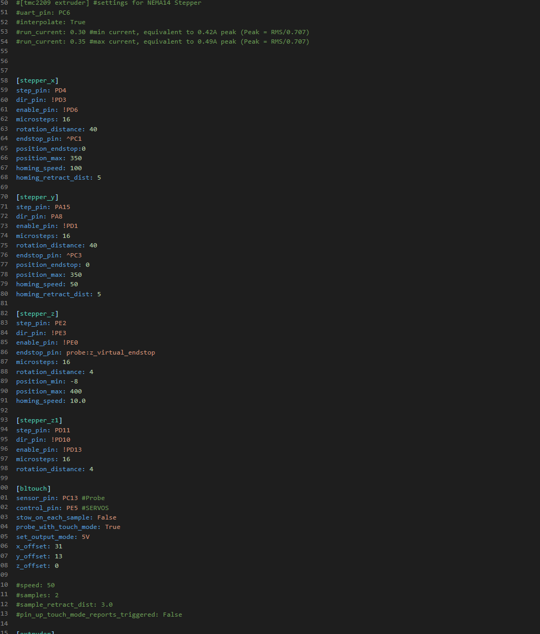Click the 'dir_pin: !PD10' line

click(43, 440)
